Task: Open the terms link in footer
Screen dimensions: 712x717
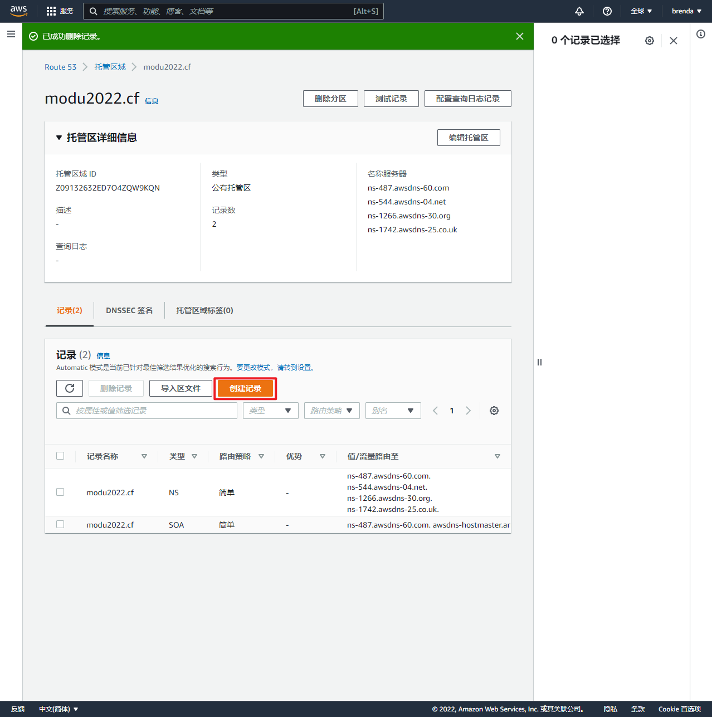Action: click(638, 709)
